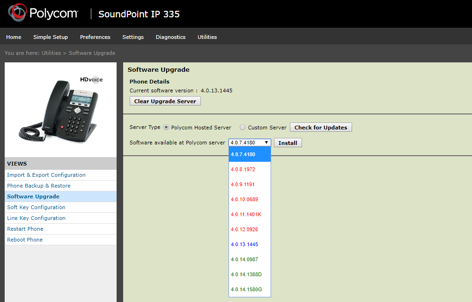Screen dimensions: 472x302
Task: Click the VIEWS sidebar header
Action: (60, 163)
